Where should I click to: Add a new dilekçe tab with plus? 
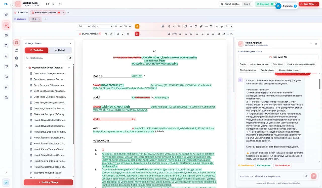pyautogui.click(x=68, y=13)
